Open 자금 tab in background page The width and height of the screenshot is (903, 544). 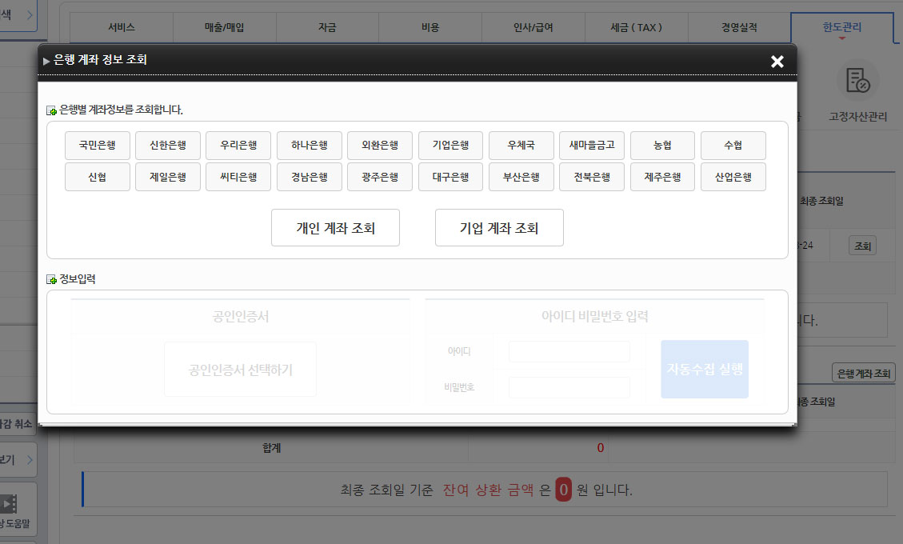point(327,27)
